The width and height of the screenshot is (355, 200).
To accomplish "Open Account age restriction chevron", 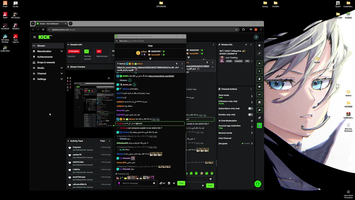I will point(252,127).
